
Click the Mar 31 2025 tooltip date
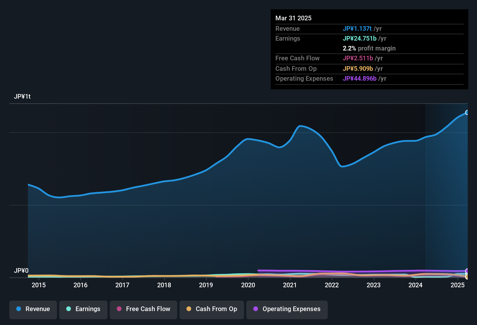pyautogui.click(x=293, y=18)
